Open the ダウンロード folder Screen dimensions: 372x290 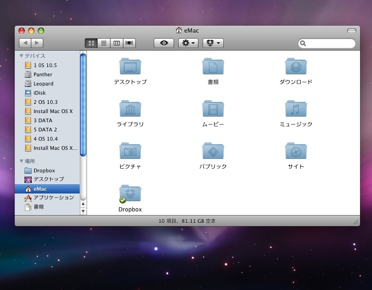[x=296, y=66]
